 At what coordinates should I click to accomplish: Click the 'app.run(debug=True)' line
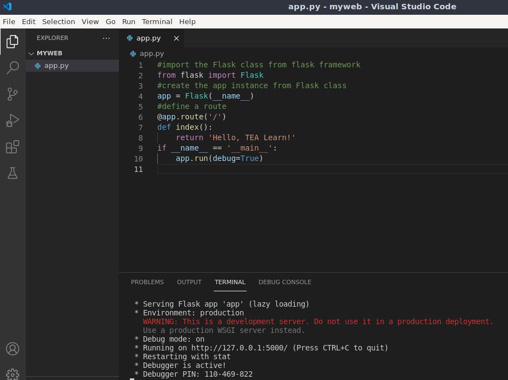[x=219, y=158]
